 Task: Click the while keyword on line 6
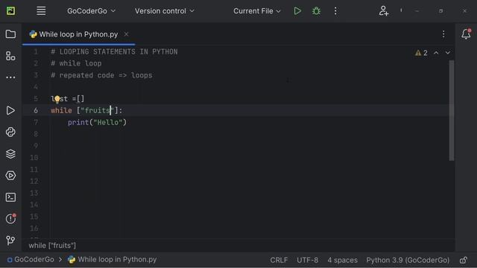tap(61, 111)
